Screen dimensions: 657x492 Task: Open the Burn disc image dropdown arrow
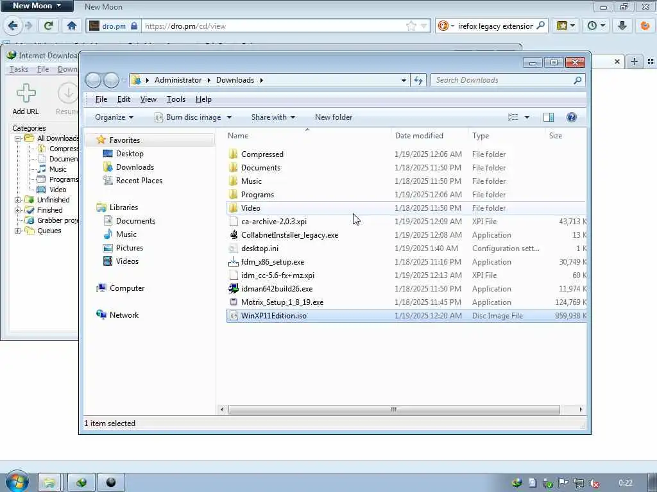tap(229, 117)
